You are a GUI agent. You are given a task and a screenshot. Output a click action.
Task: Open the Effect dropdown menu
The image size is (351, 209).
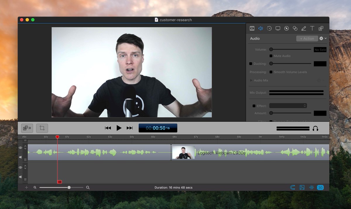point(288,106)
